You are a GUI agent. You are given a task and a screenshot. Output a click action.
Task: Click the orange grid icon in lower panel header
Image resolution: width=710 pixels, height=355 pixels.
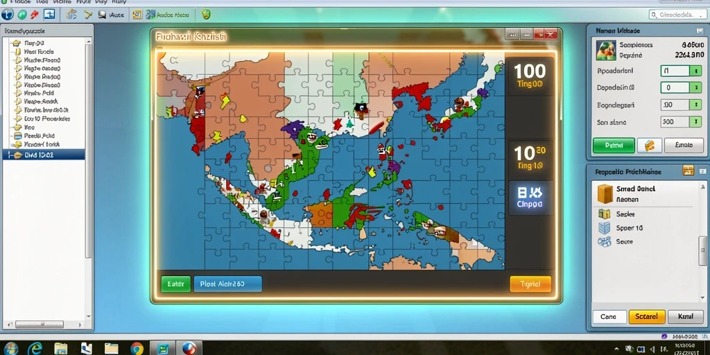[688, 171]
